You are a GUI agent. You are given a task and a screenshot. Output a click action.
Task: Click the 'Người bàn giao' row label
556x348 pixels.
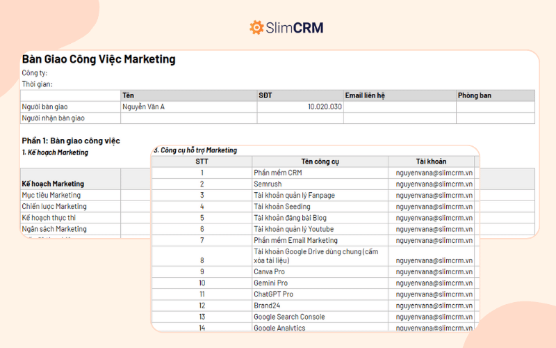coord(44,107)
